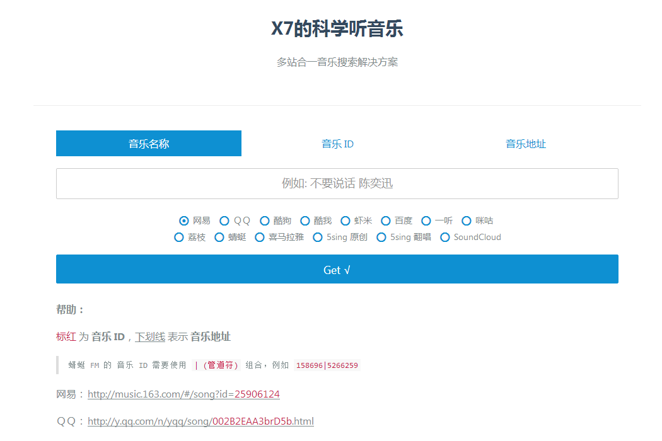Viewport: 662px width, 441px height.
Task: Click the 多站合一音乐搜索解决方案 subtitle
Action: [337, 62]
